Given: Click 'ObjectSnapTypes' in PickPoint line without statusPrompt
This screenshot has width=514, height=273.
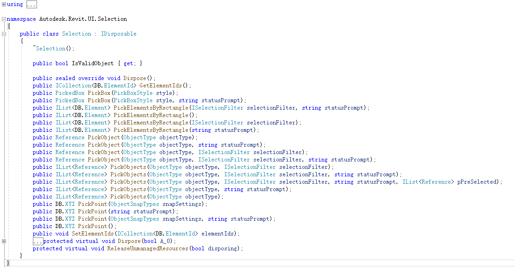Looking at the screenshot, I should click(x=135, y=204).
